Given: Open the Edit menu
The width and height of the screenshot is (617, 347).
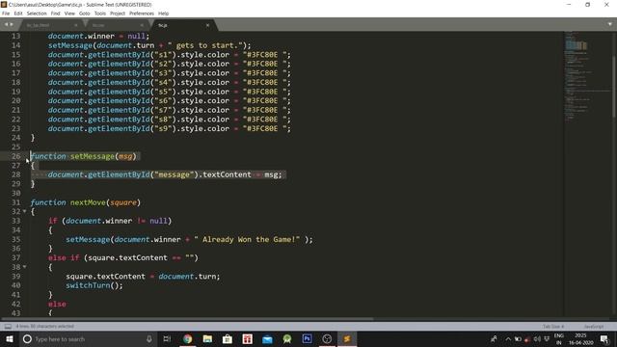Looking at the screenshot, I should (18, 13).
